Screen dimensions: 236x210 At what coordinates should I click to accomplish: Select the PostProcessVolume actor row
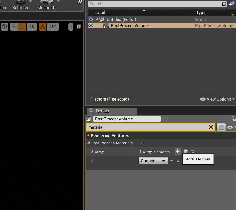(162, 25)
